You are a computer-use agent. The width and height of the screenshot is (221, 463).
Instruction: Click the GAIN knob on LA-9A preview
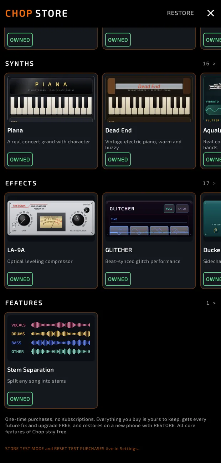24,219
